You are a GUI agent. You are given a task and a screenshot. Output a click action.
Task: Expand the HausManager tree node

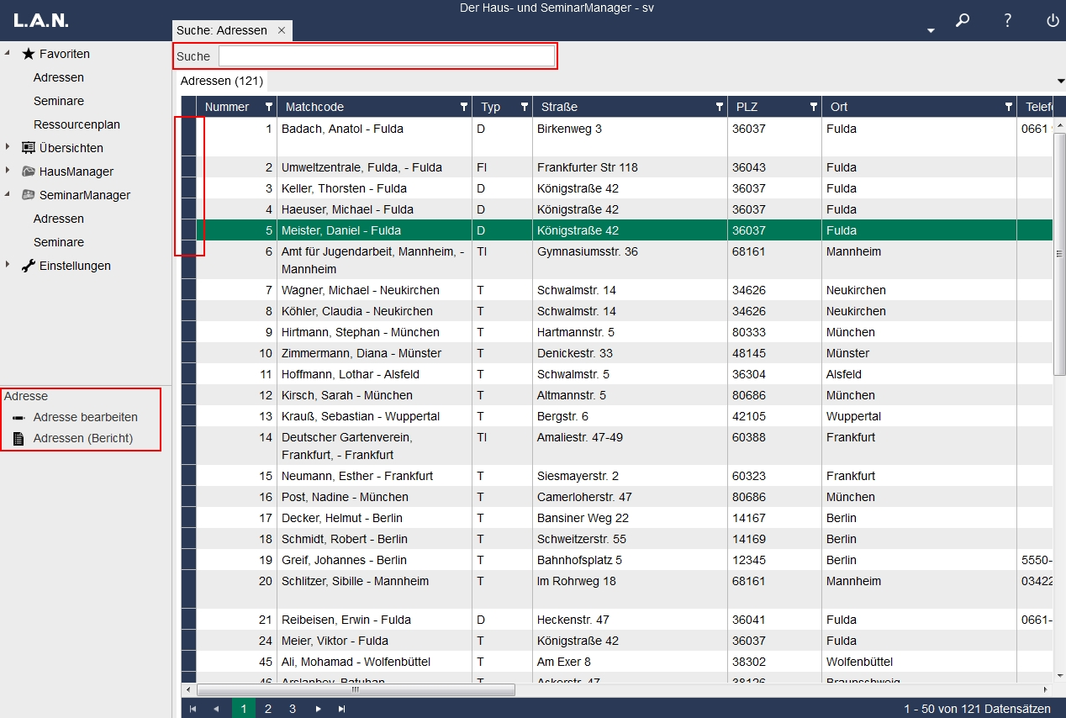pos(8,171)
